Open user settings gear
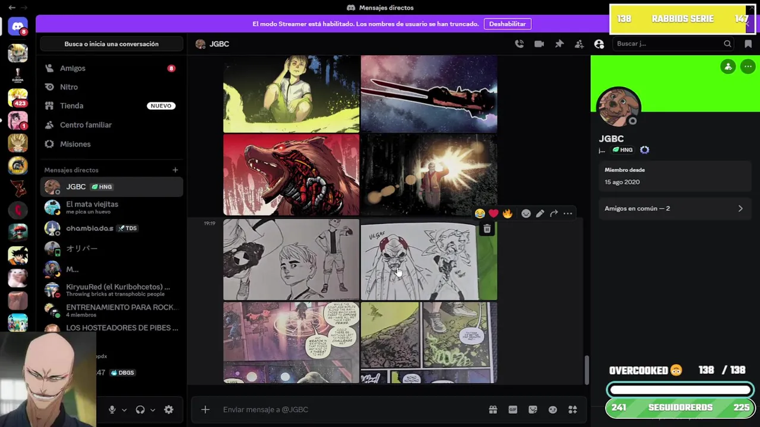 169,409
